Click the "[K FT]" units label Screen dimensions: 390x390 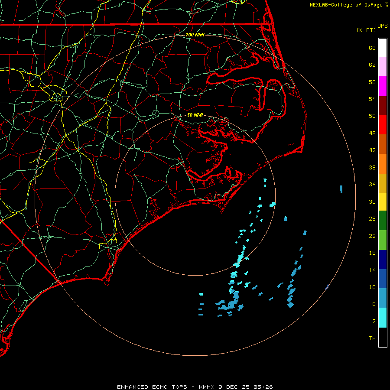click(366, 30)
